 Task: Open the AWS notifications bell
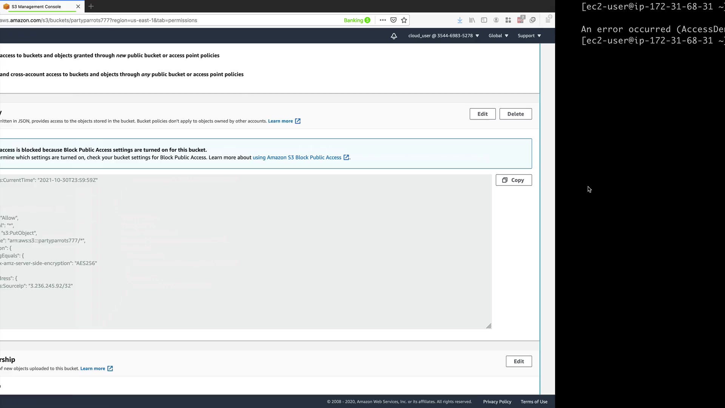click(x=394, y=36)
